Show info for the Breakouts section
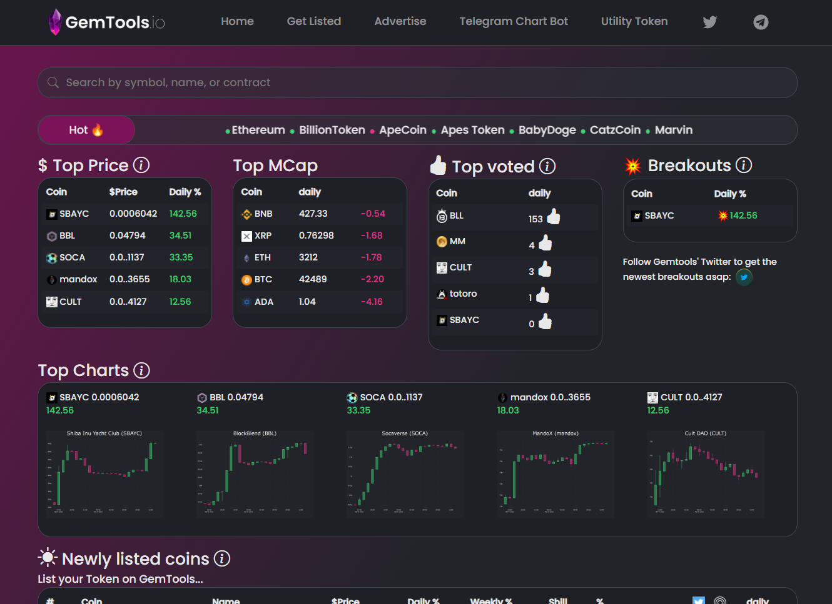Image resolution: width=832 pixels, height=604 pixels. pos(744,165)
